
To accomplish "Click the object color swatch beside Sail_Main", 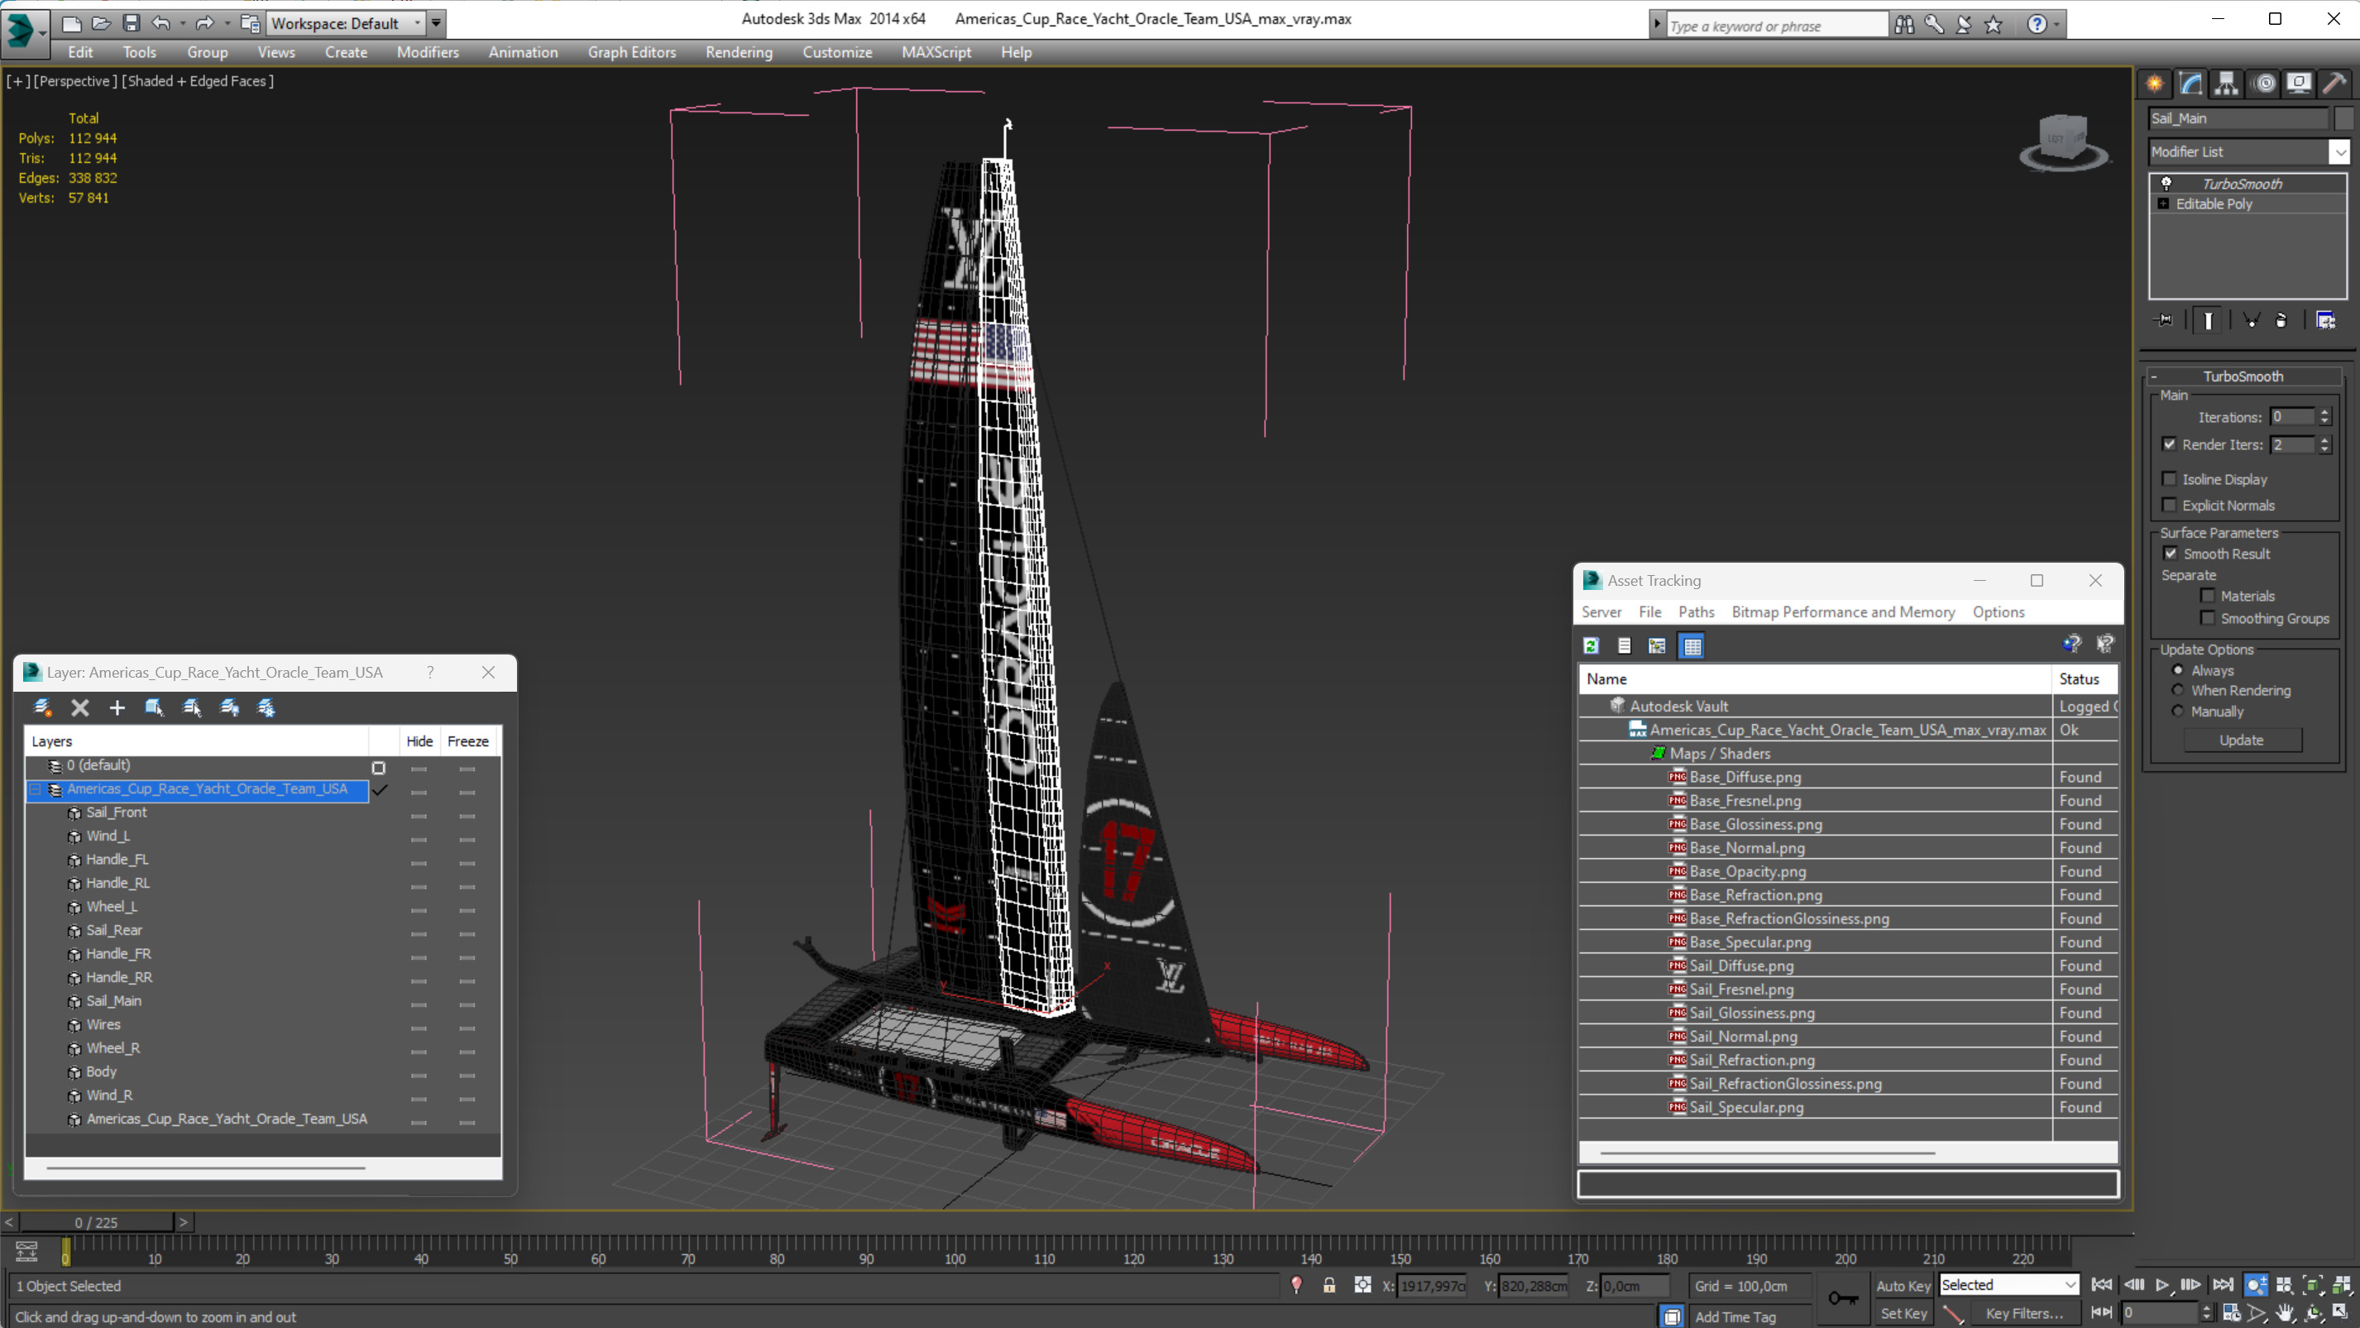I will tap(2343, 118).
